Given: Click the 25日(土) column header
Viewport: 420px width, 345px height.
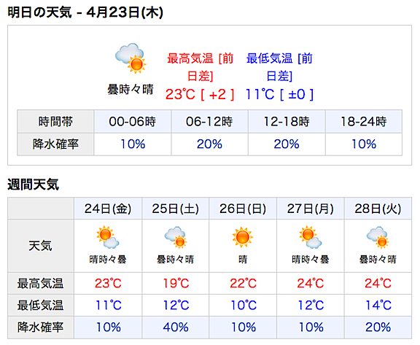Looking at the screenshot, I should click(176, 209).
